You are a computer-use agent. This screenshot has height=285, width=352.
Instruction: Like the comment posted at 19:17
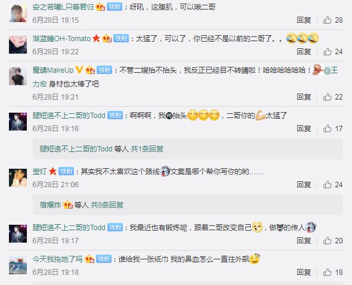[328, 241]
